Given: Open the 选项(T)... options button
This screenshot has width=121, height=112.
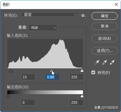Looking at the screenshot, I should (105, 51).
